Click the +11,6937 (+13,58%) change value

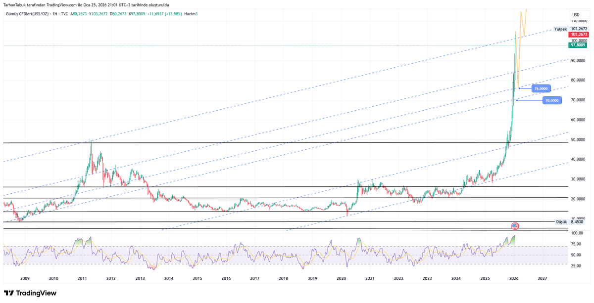tap(165, 13)
